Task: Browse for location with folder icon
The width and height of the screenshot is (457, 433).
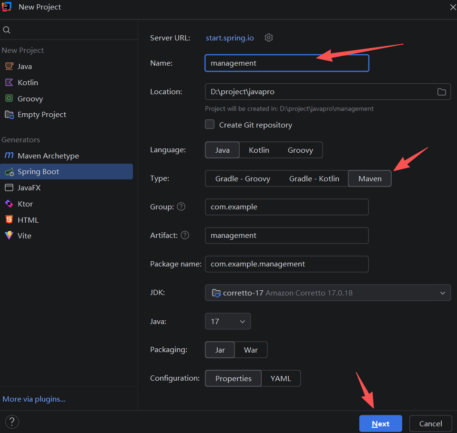Action: 442,92
